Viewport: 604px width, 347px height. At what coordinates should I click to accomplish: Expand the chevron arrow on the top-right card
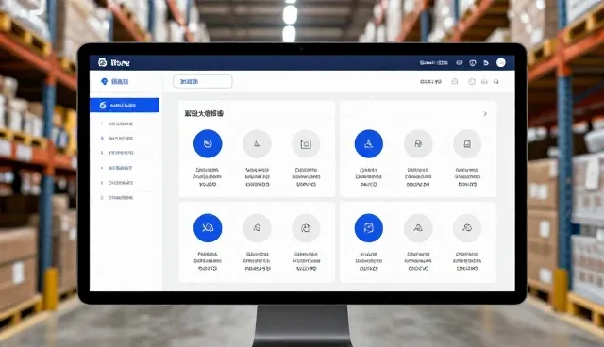pyautogui.click(x=485, y=113)
